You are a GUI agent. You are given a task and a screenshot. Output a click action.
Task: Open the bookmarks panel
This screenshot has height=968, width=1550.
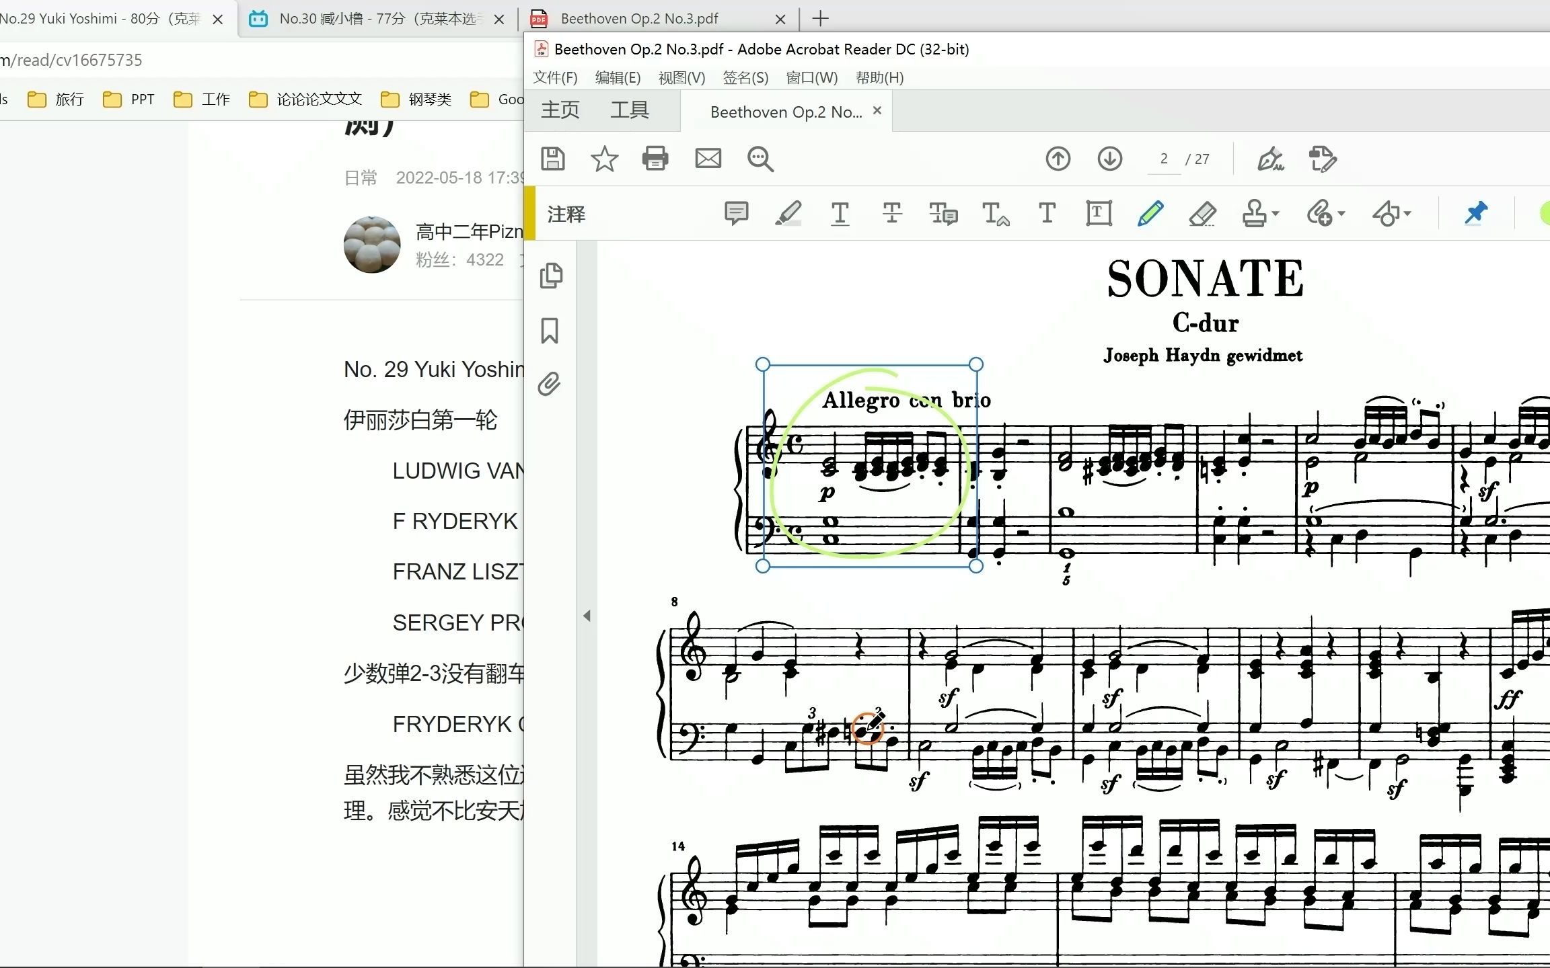click(550, 331)
